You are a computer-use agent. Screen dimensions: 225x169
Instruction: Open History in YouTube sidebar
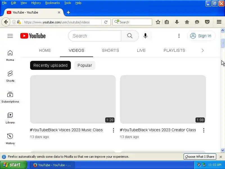pyautogui.click(x=10, y=139)
